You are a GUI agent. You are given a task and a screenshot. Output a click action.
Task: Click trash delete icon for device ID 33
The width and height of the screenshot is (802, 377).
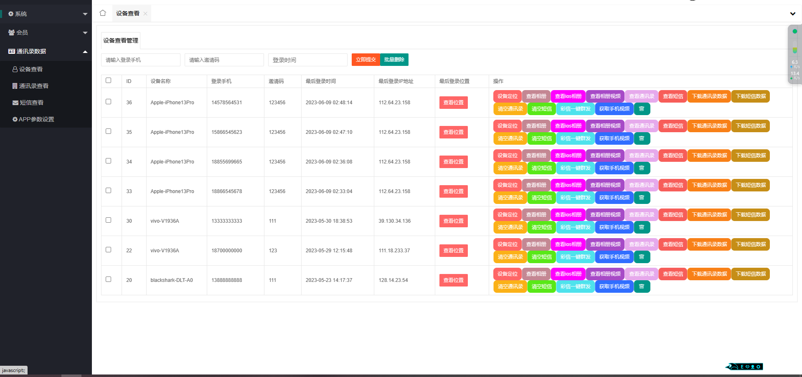click(642, 198)
